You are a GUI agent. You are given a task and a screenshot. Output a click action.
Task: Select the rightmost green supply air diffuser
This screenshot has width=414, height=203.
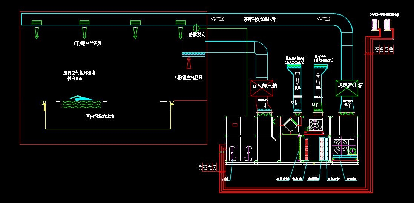(x=181, y=23)
